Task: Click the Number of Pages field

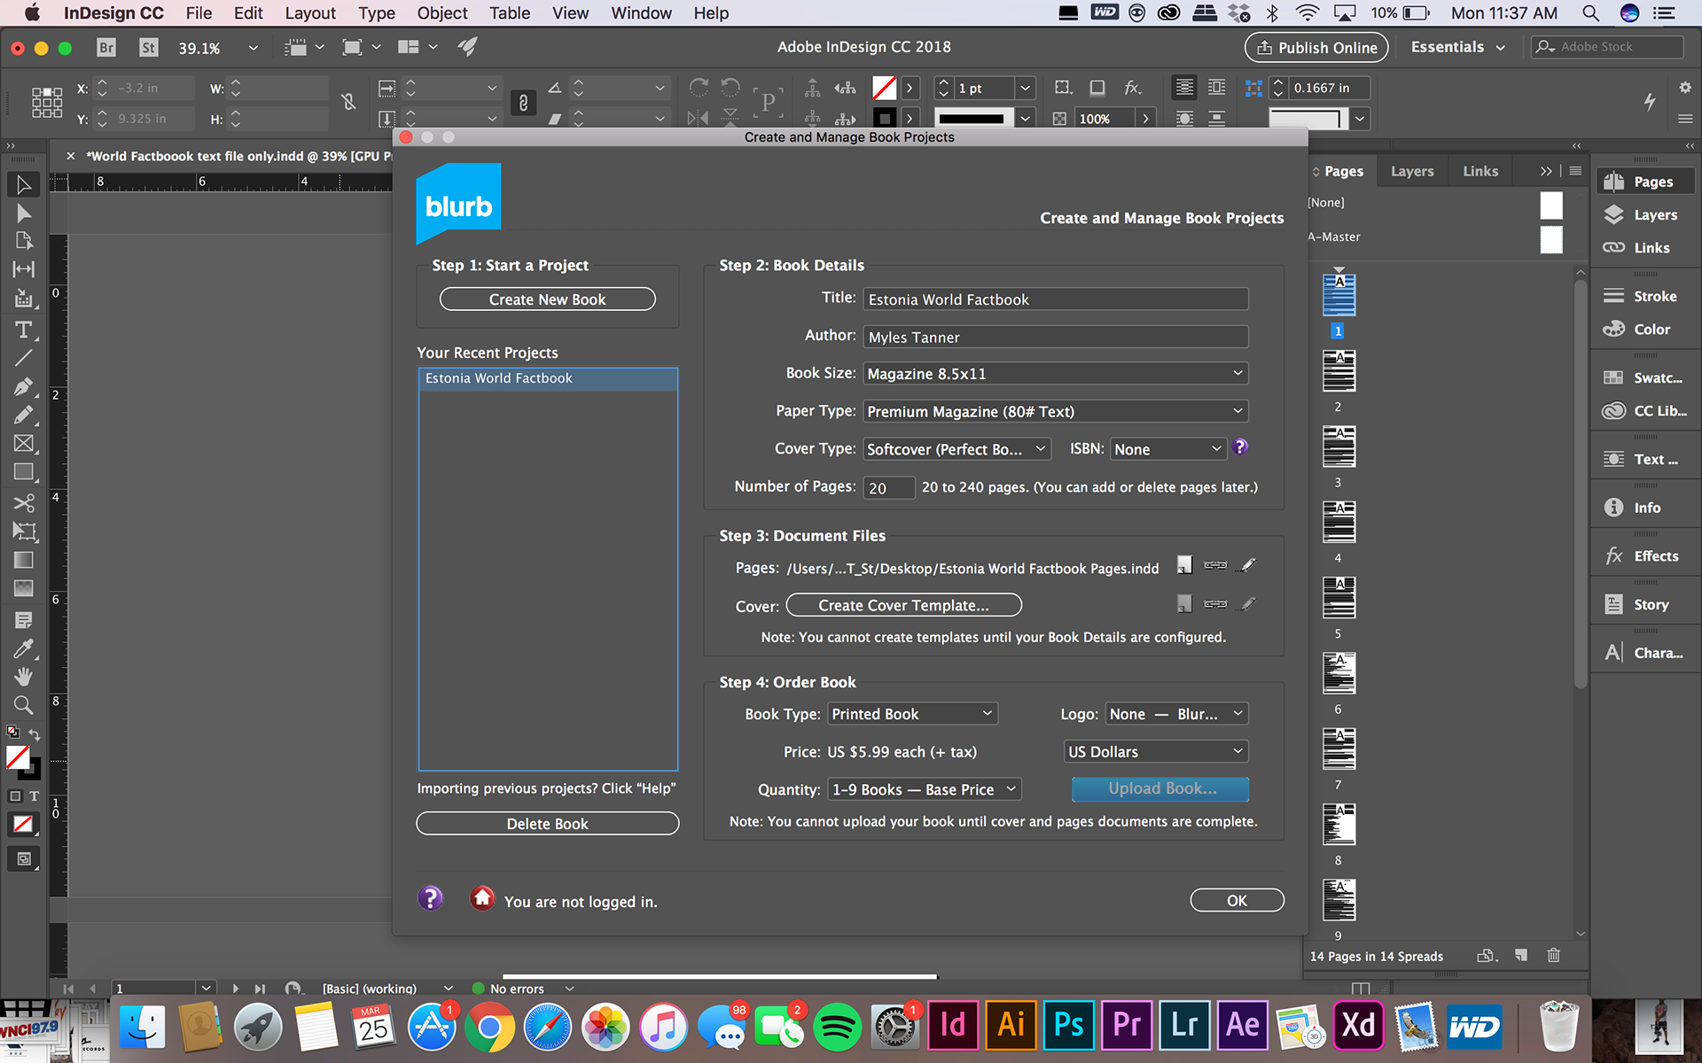Action: click(889, 487)
